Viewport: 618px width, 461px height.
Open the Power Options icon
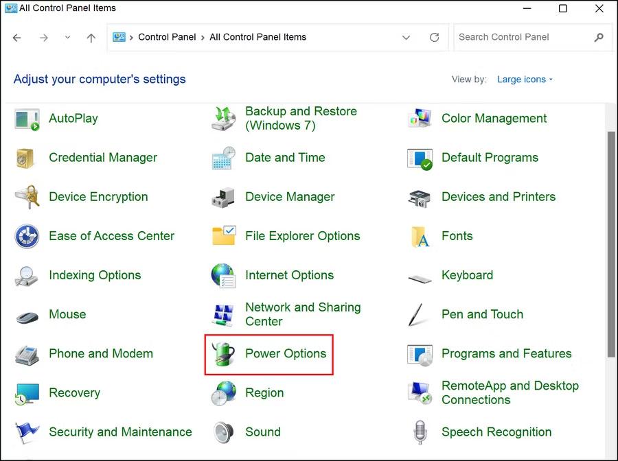pos(224,354)
